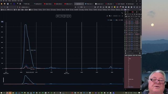Toggle the Errors console filter

pos(126,55)
